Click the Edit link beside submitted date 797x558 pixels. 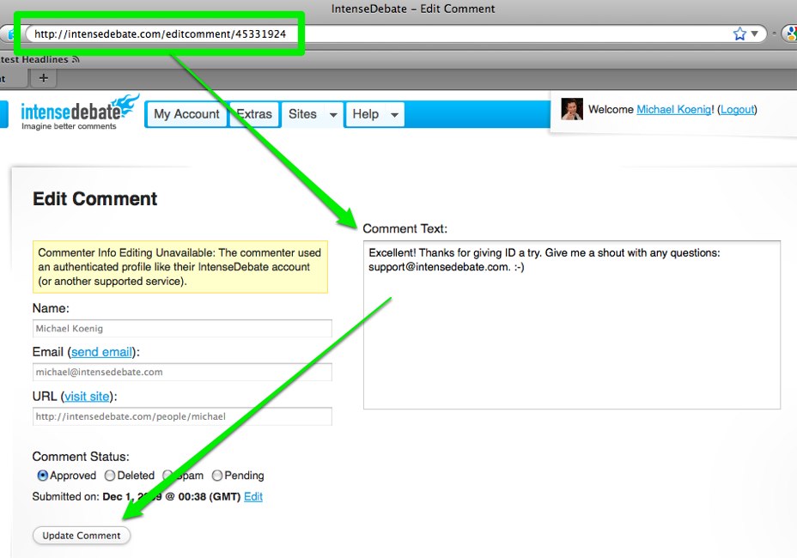click(253, 496)
